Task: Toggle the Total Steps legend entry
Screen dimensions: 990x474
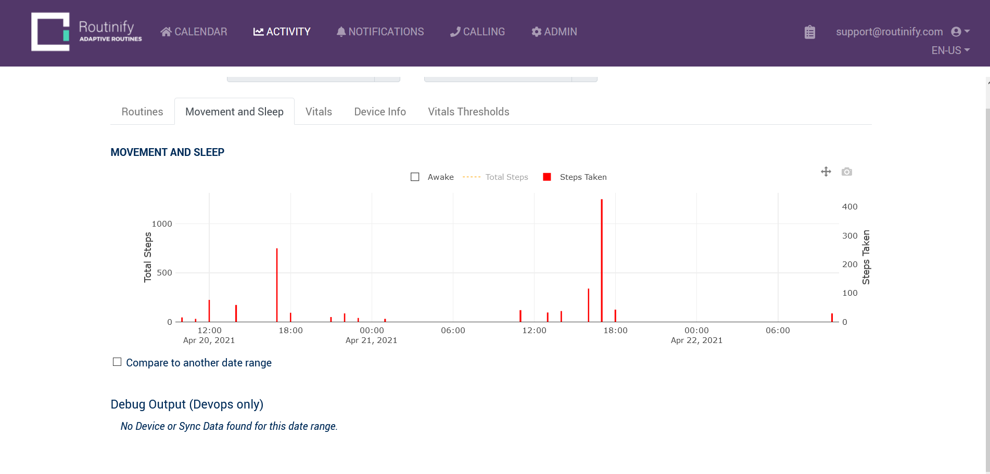Action: [x=496, y=177]
